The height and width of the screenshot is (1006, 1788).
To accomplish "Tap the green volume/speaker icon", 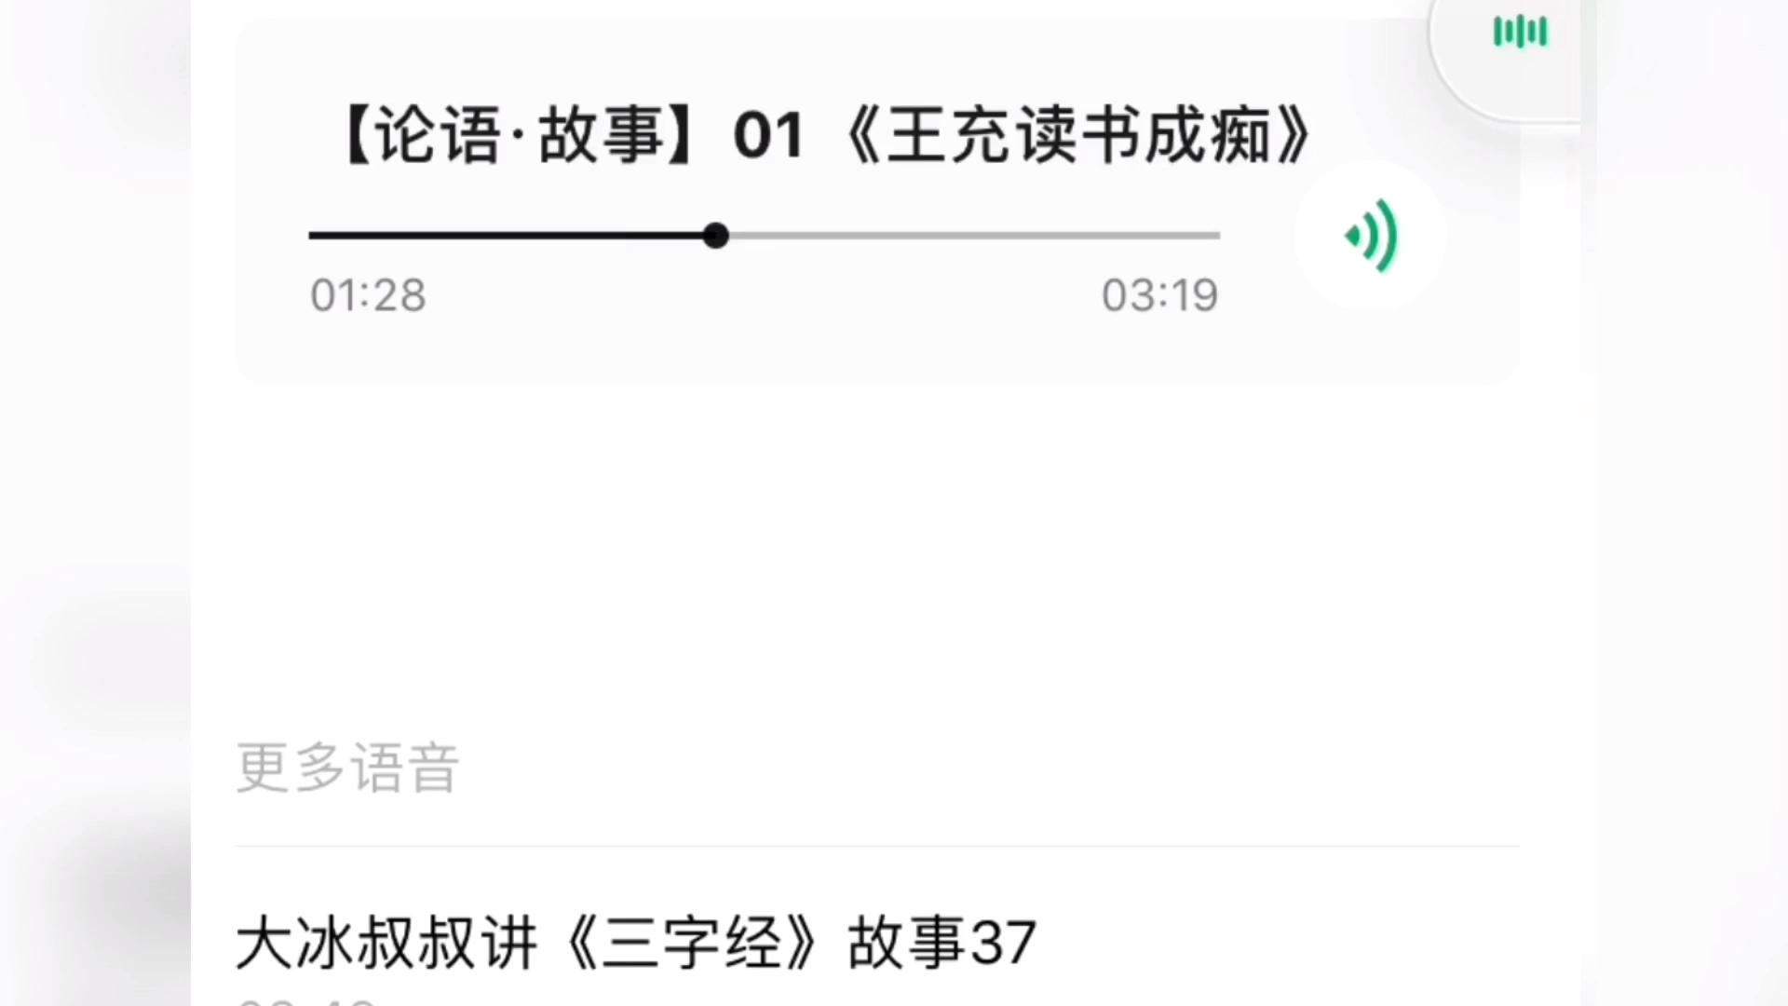I will pyautogui.click(x=1369, y=236).
